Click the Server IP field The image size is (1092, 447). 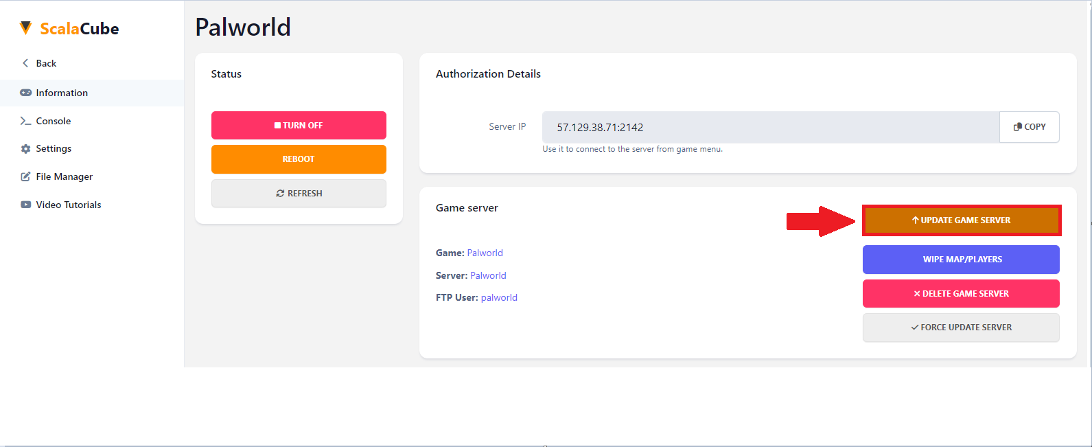click(771, 127)
